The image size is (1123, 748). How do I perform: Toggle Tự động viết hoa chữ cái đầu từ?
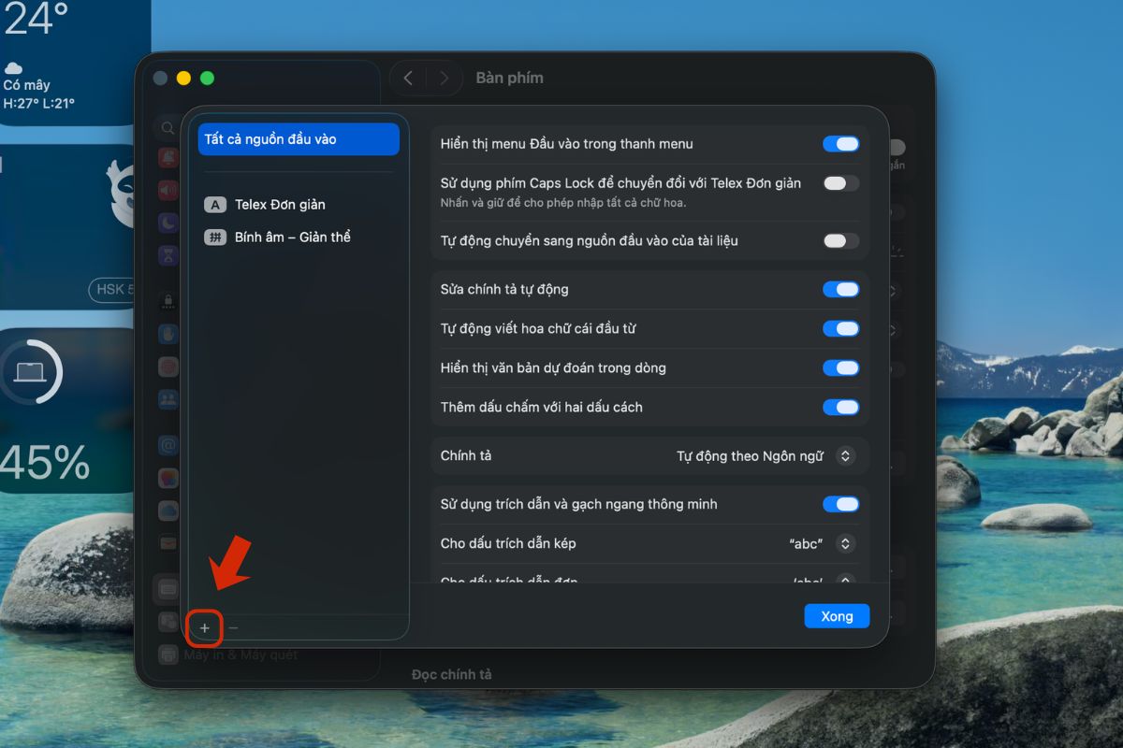[840, 329]
